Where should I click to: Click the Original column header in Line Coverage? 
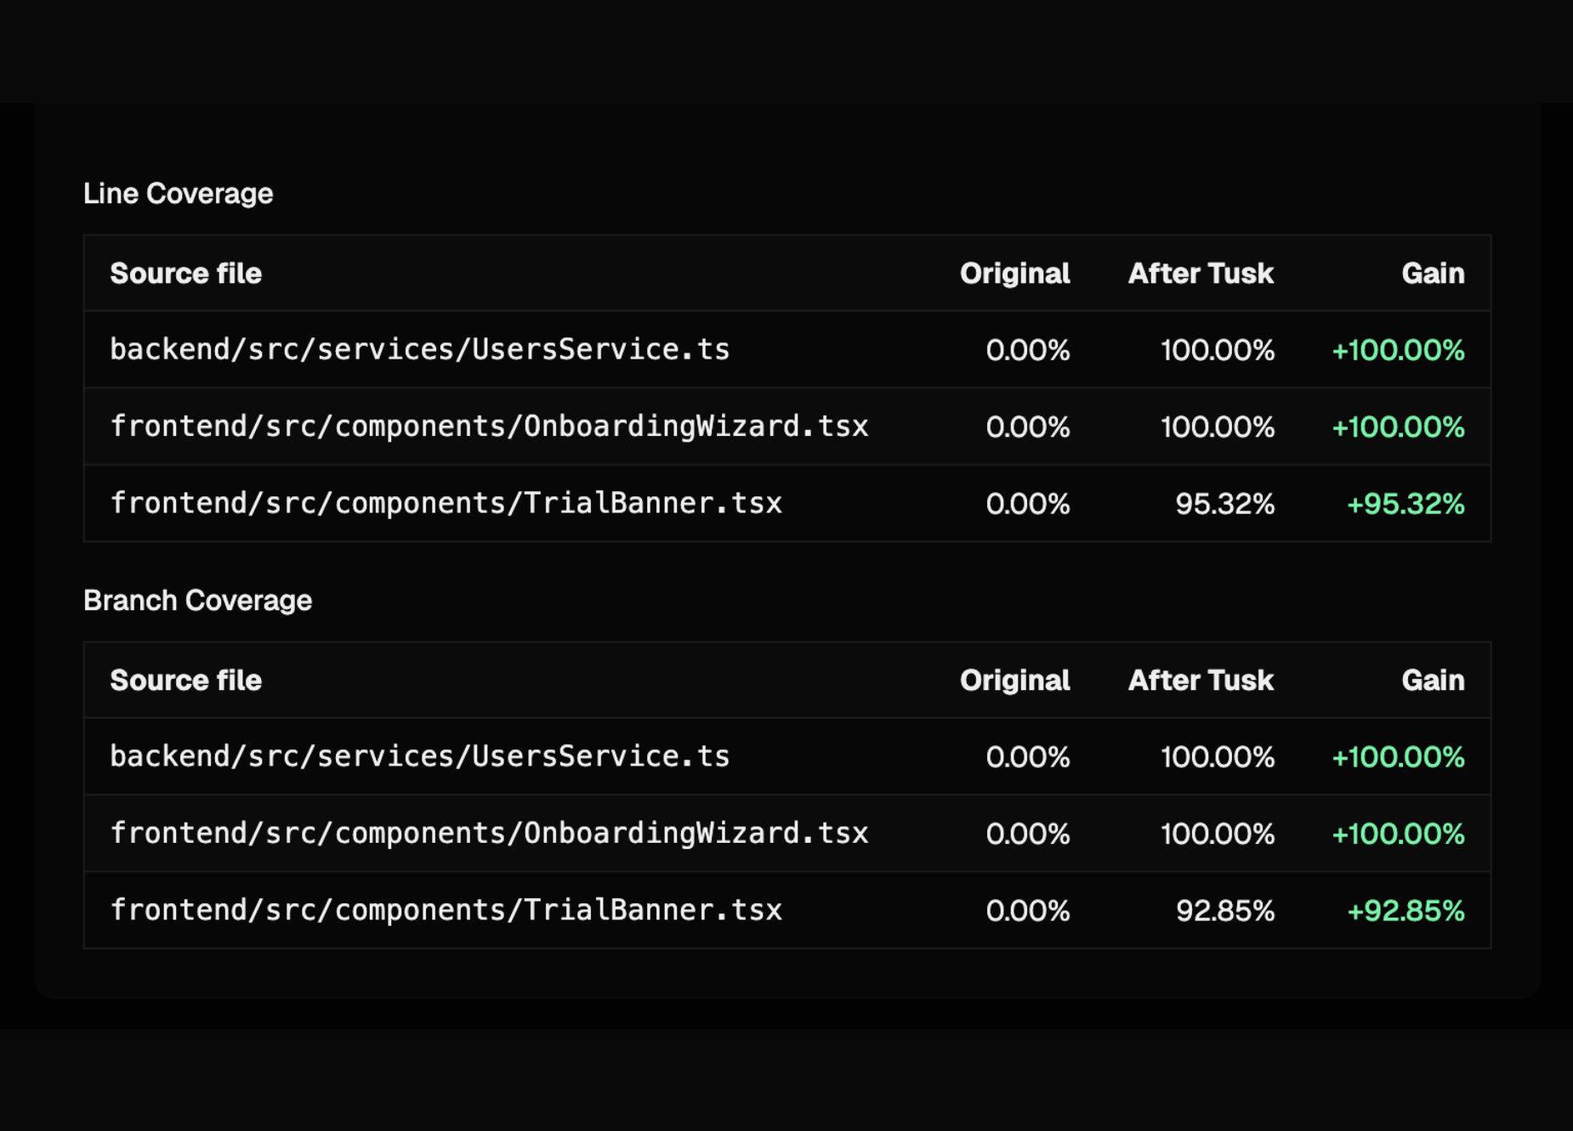point(1014,274)
